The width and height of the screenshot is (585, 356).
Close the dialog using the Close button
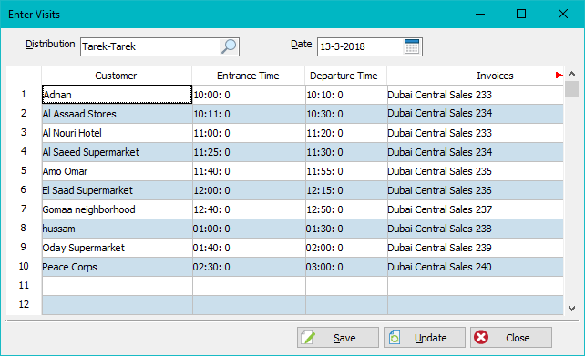pos(511,338)
